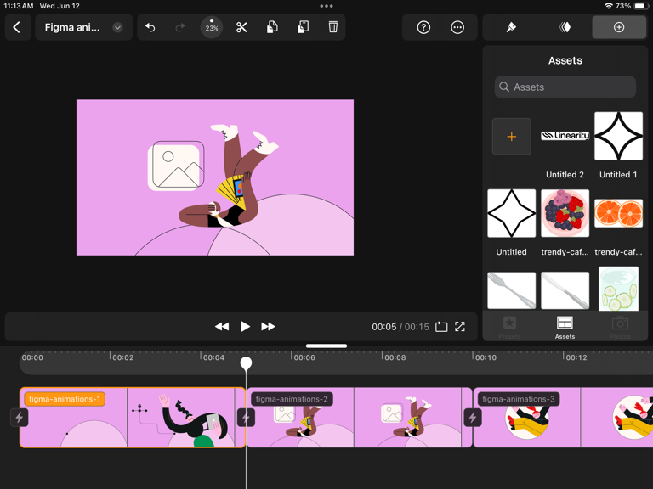This screenshot has width=653, height=489.
Task: Open transition bolt before figma-animations-3
Action: pos(473,418)
